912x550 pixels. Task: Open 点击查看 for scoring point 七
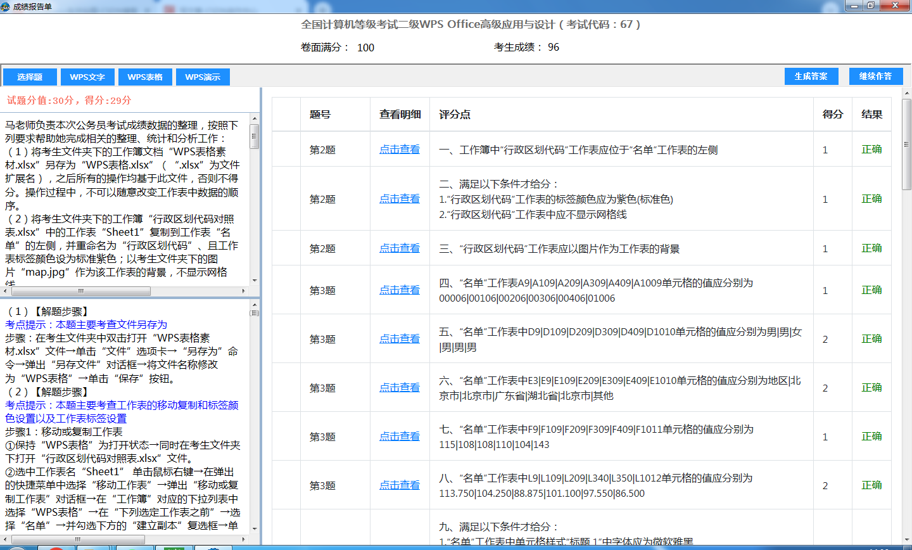(x=400, y=437)
